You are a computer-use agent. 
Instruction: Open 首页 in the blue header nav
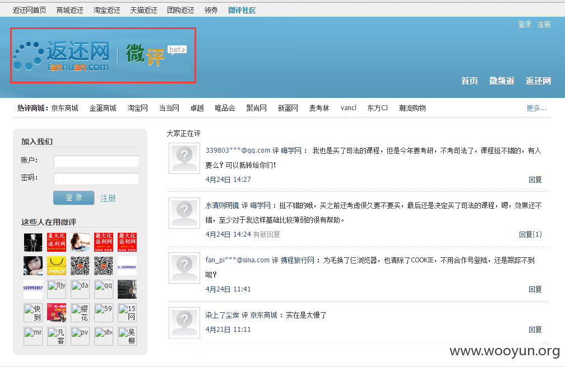[x=470, y=81]
